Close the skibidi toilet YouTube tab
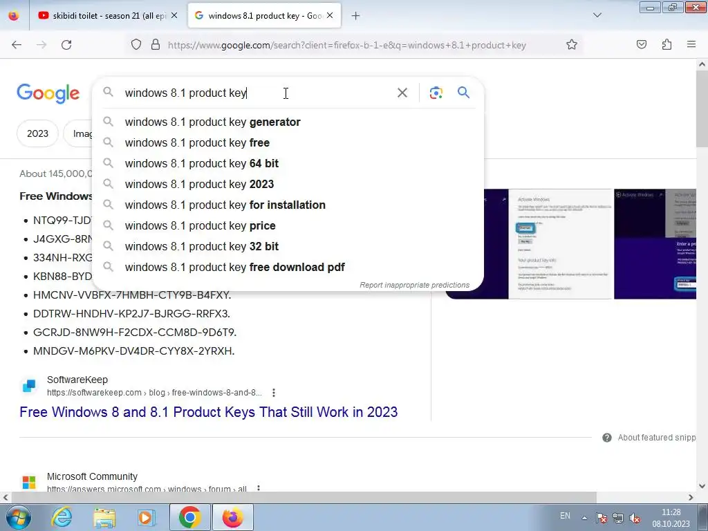The height and width of the screenshot is (531, 708). (174, 16)
